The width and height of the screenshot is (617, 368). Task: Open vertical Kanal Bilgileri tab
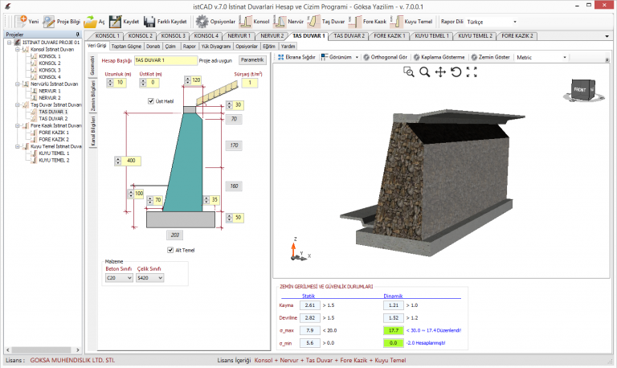coord(93,131)
